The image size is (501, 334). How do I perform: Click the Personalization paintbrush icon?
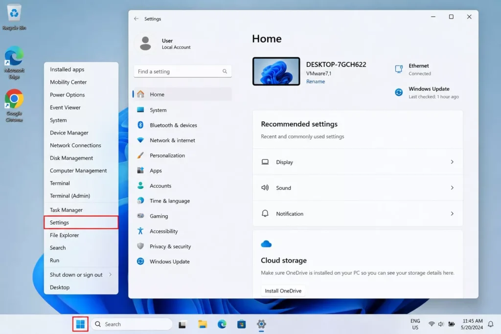(x=140, y=155)
